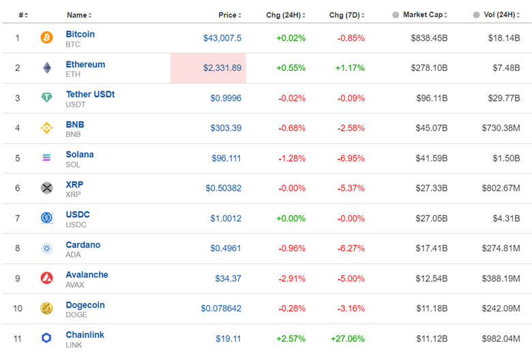Click the BTC ticker symbol text
This screenshot has height=352, width=532.
(x=73, y=44)
